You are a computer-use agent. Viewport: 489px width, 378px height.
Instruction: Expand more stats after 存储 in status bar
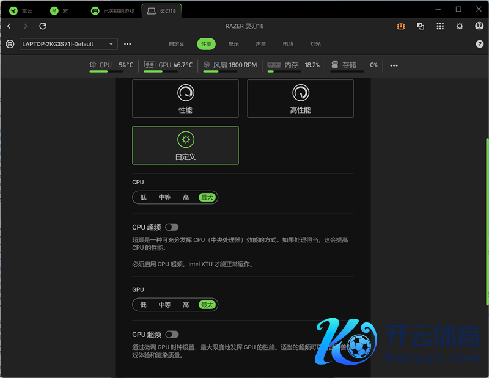(394, 65)
